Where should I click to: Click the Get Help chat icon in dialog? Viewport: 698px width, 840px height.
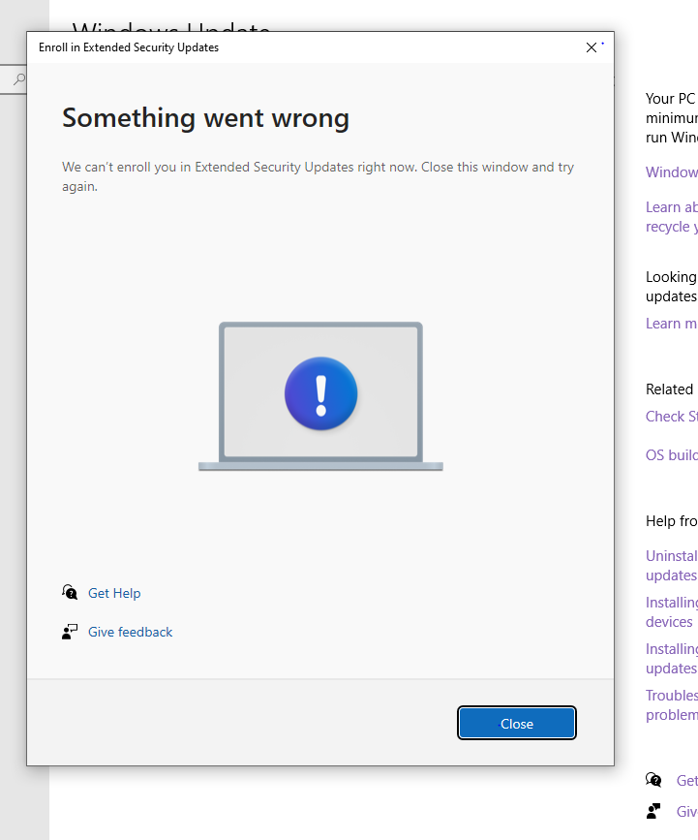coord(70,593)
